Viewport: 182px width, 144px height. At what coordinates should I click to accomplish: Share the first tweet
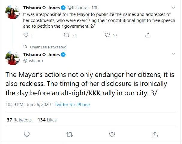[147, 35]
